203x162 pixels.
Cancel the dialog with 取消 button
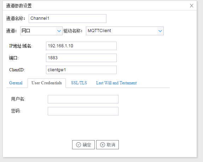click(108, 145)
